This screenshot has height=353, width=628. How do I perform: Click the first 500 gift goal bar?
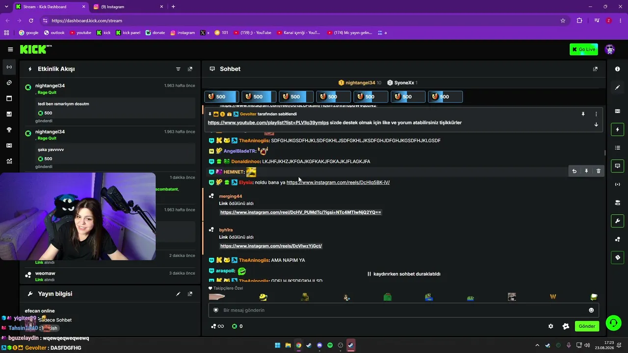pyautogui.click(x=222, y=97)
